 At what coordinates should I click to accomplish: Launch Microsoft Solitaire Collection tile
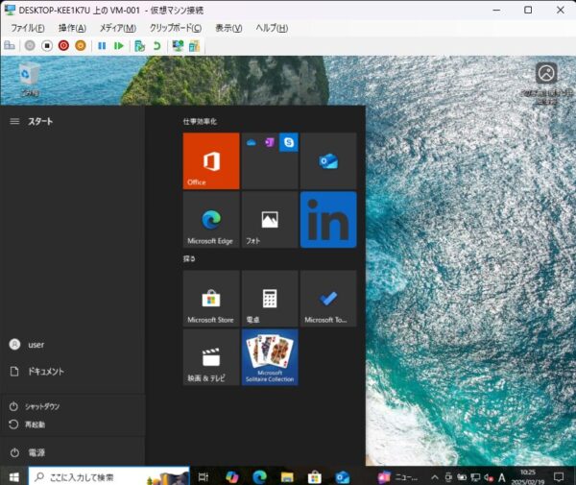point(270,357)
